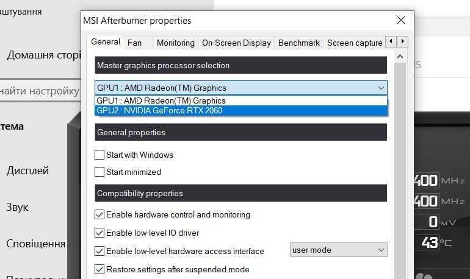Switch to the Fan tab
This screenshot has width=470, height=279.
click(134, 43)
